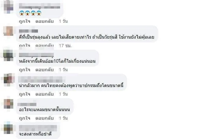This screenshot has width=210, height=139.
Task: Like the 'อะไรจะแหลมขนาดนั้น' comment
Action: (x=25, y=118)
